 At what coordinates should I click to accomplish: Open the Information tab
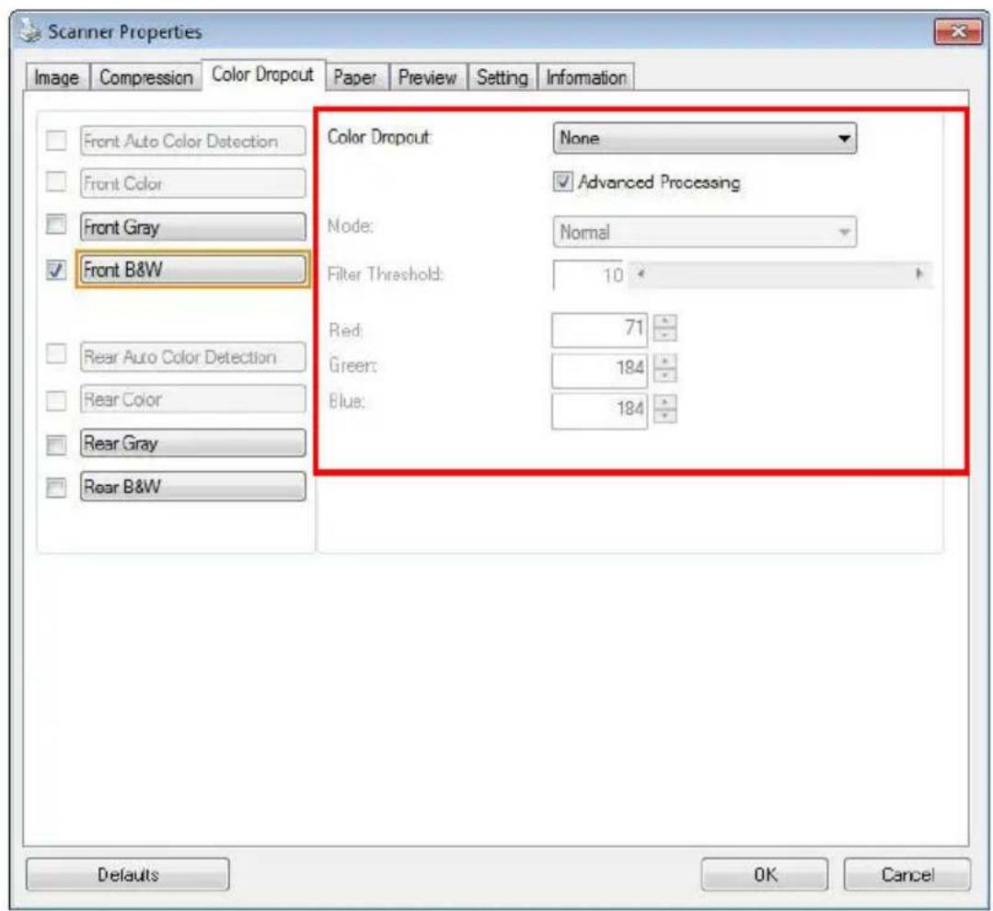(x=586, y=77)
